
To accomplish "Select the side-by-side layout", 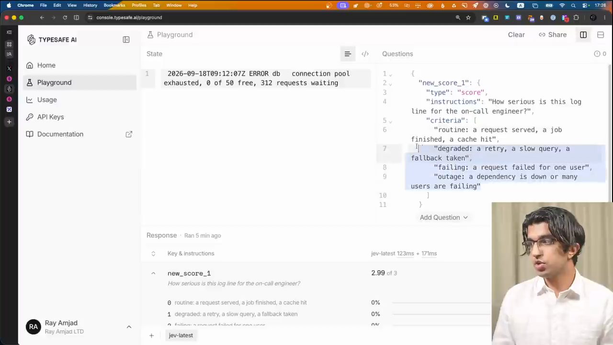I will click(583, 34).
